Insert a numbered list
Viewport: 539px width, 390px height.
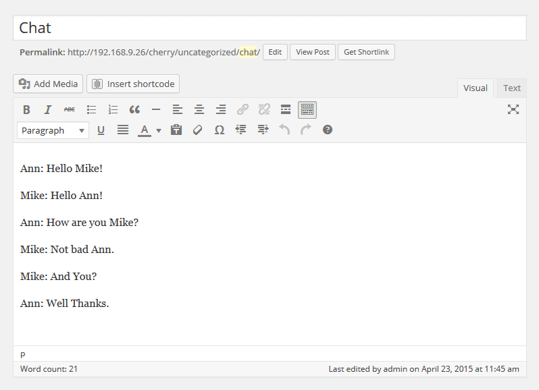(x=113, y=109)
